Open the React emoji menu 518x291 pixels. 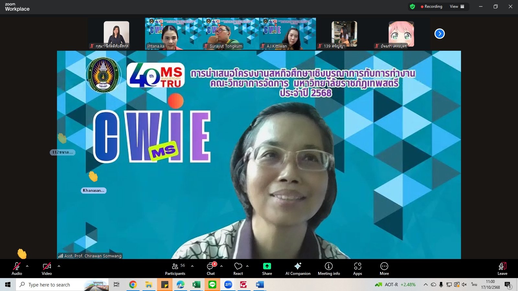(x=238, y=269)
